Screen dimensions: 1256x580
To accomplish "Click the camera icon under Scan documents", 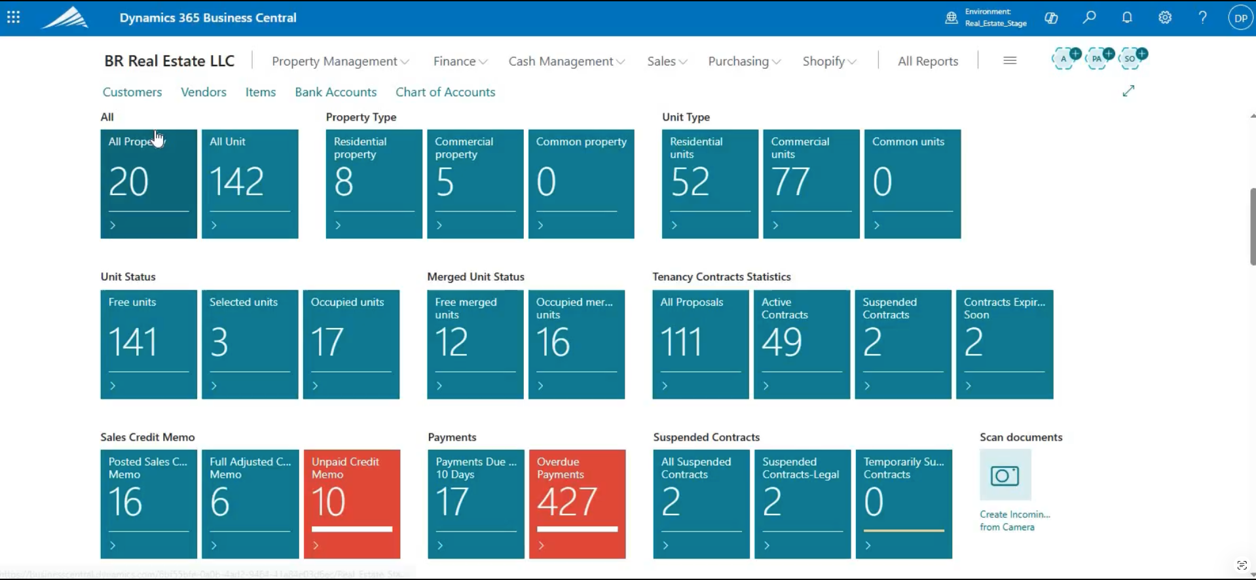I will [x=1005, y=475].
